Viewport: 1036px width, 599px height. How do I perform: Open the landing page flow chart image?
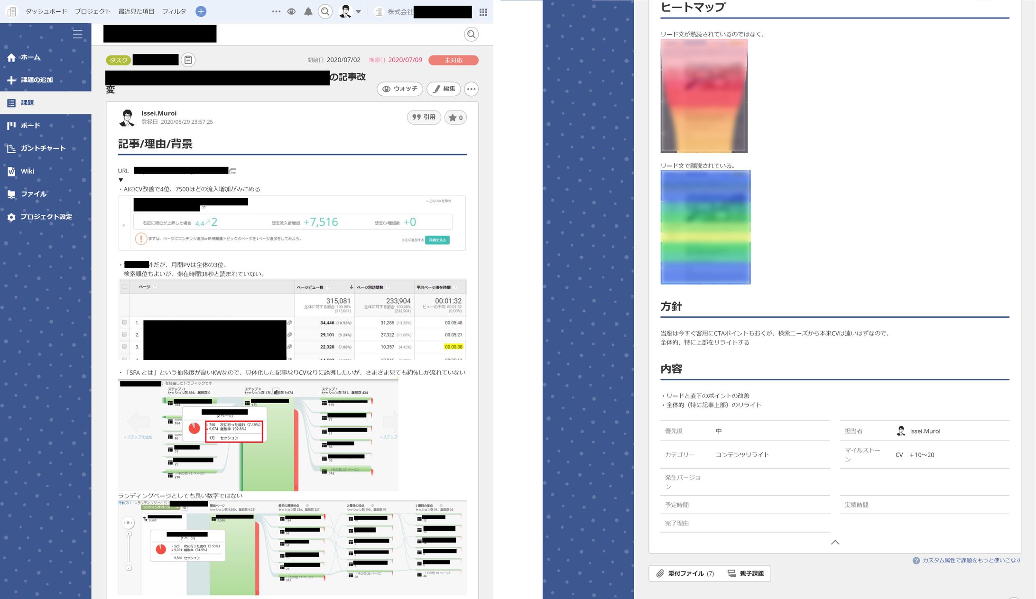pyautogui.click(x=292, y=548)
